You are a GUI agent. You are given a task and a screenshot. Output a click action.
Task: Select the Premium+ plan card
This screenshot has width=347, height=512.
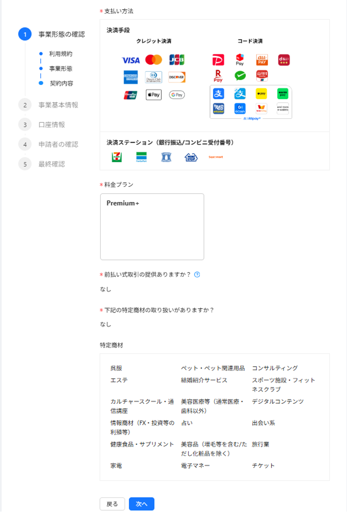coord(152,227)
